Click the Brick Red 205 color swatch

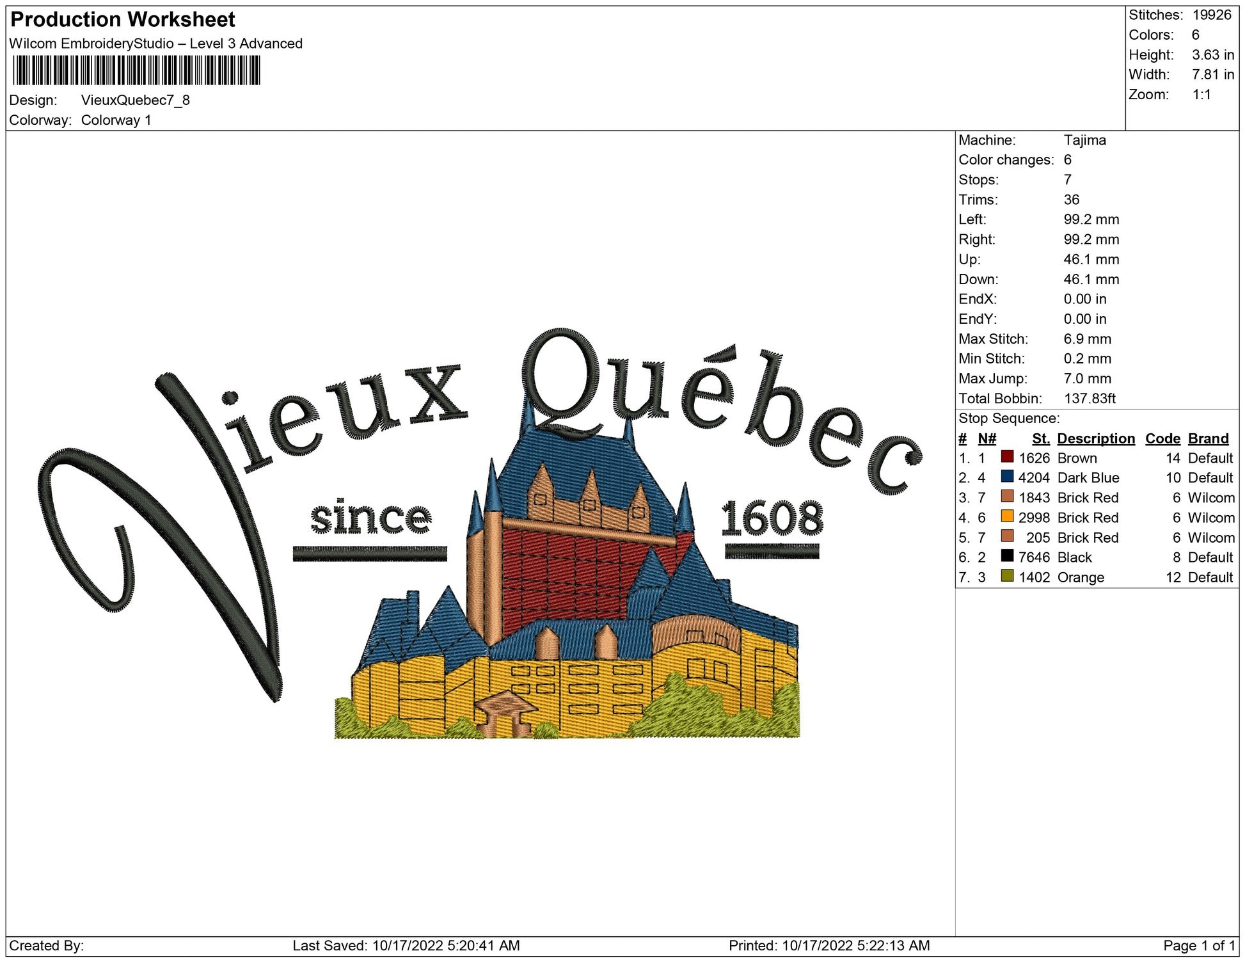pos(1007,536)
